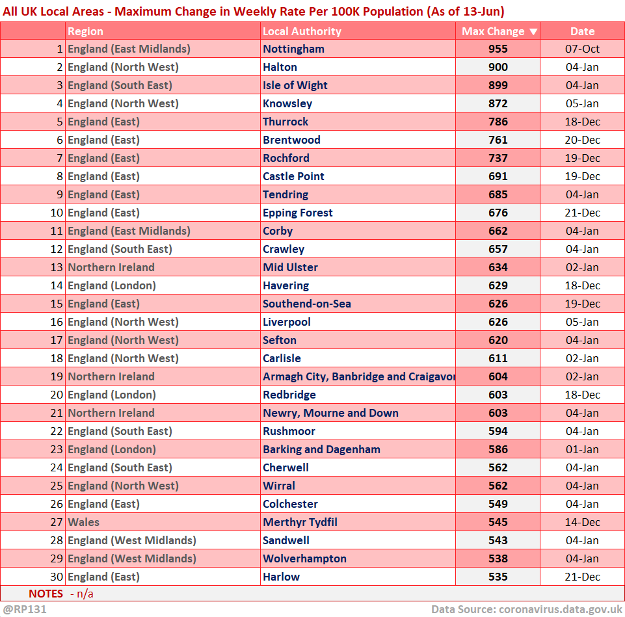The height and width of the screenshot is (617, 625).
Task: Click the Armagh City, Banbridge and Craigavon cell
Action: [x=358, y=376]
